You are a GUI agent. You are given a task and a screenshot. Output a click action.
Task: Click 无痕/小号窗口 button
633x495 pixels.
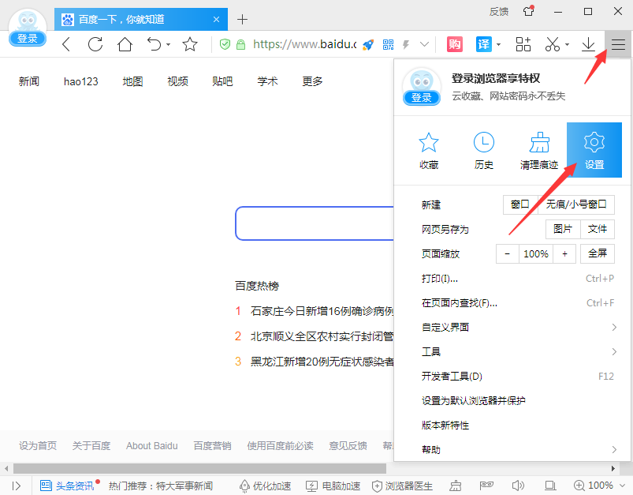pos(576,204)
